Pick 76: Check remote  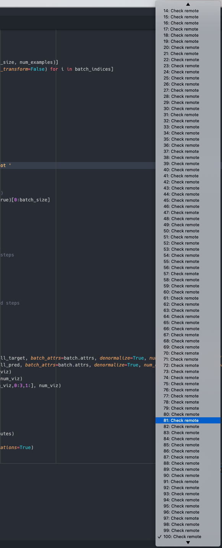[x=188, y=390]
